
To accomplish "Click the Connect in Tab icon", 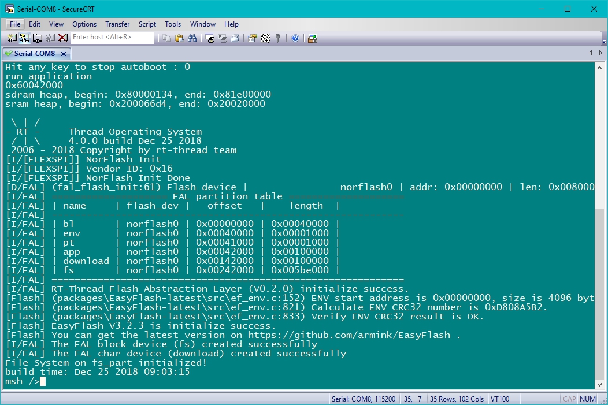I will (37, 38).
